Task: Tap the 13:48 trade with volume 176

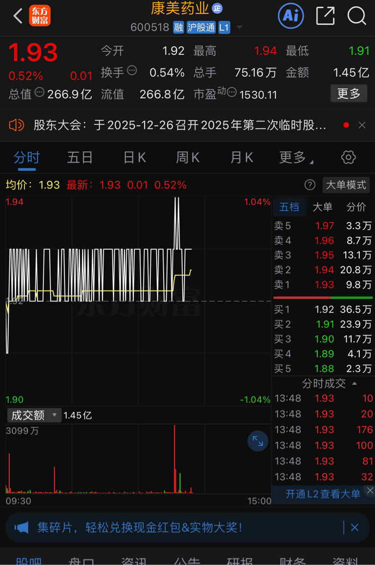Action: [x=324, y=430]
